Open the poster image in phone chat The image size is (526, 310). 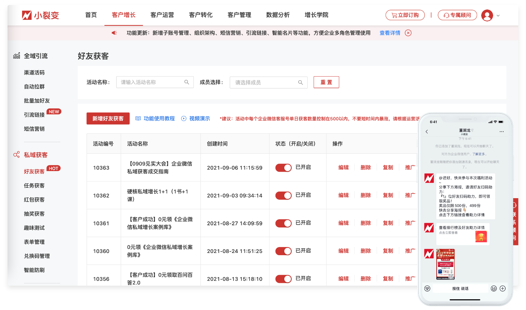(446, 264)
